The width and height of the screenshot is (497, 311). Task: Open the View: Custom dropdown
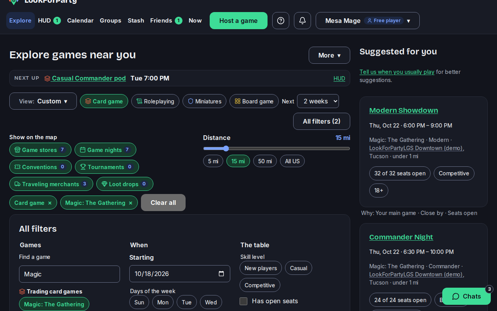43,101
